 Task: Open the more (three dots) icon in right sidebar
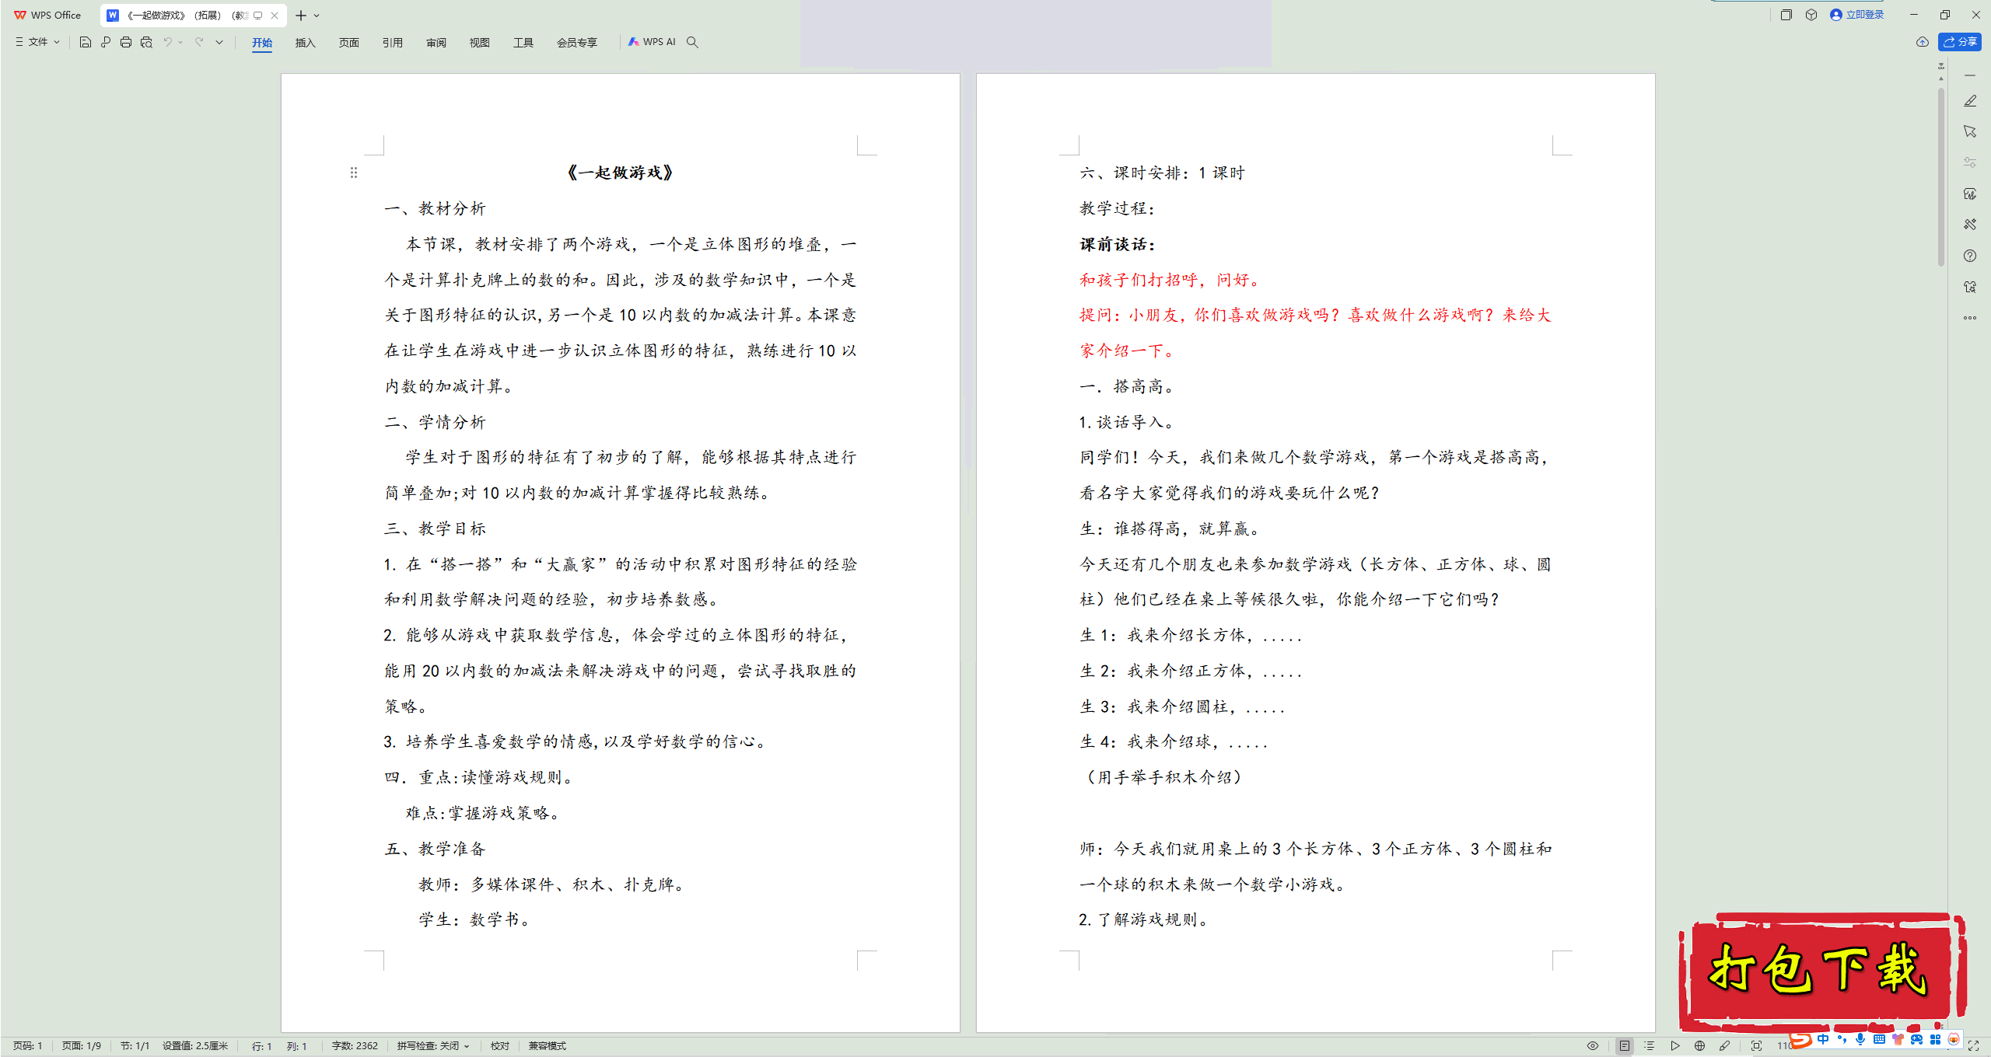(x=1970, y=318)
